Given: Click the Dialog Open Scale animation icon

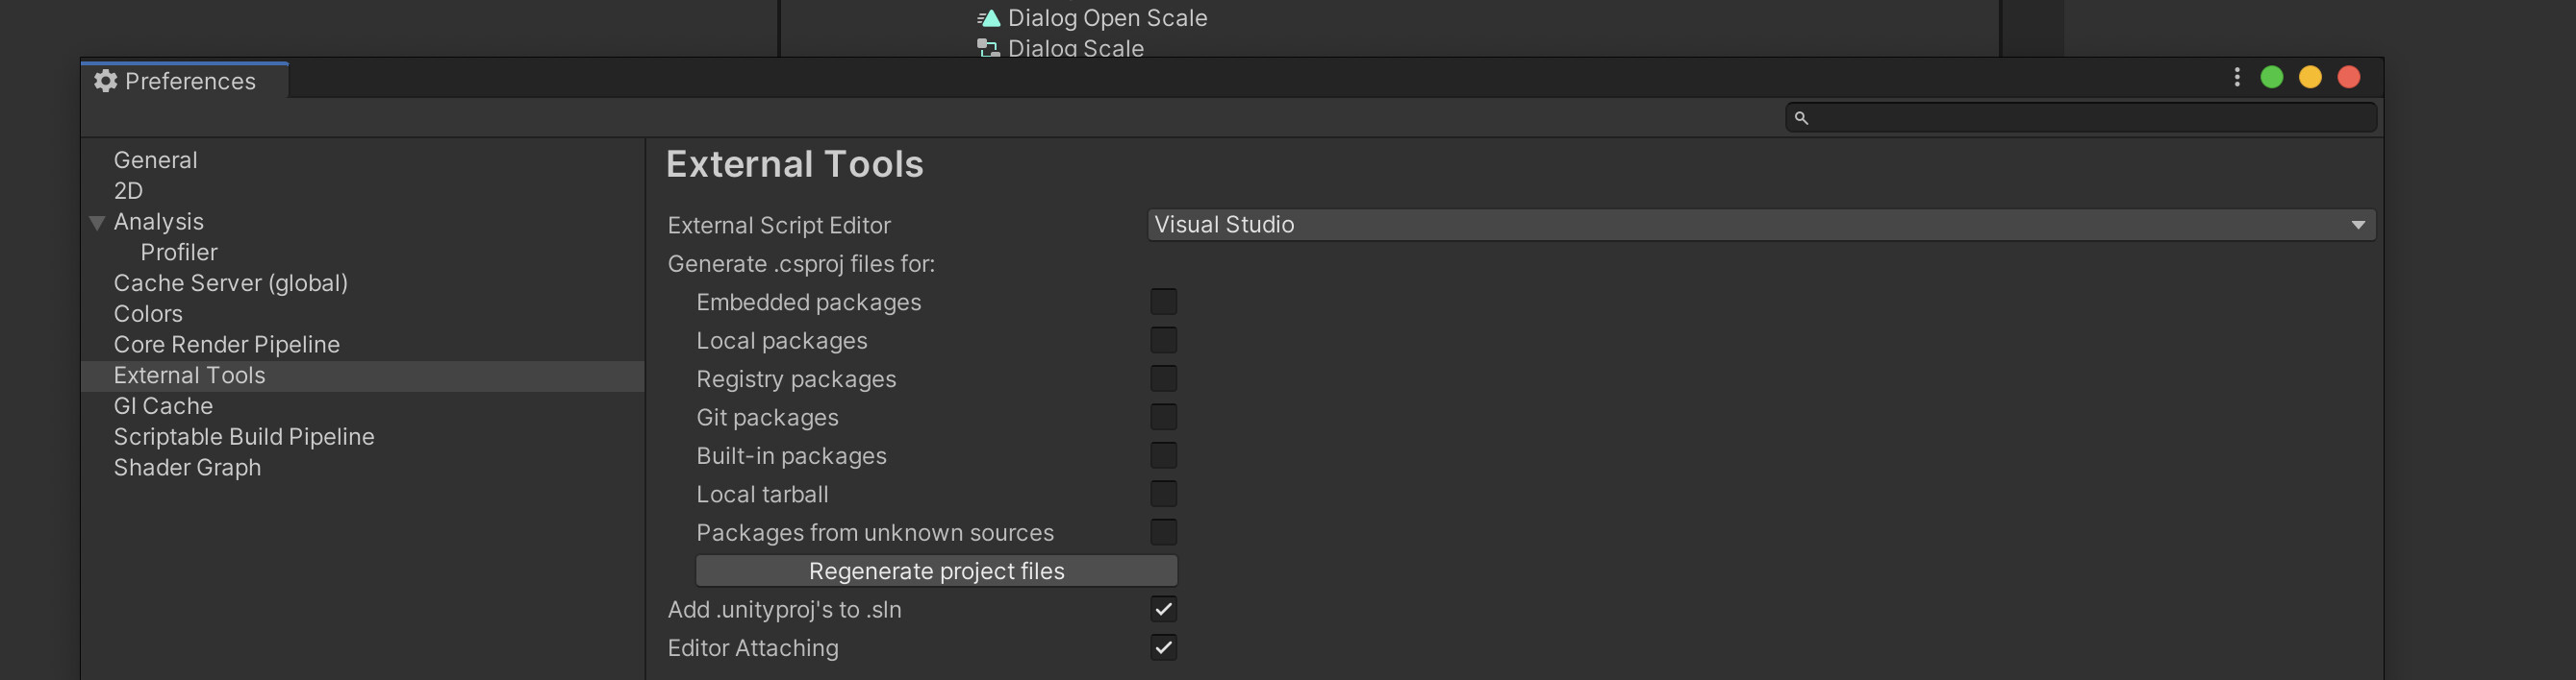Looking at the screenshot, I should tap(987, 17).
